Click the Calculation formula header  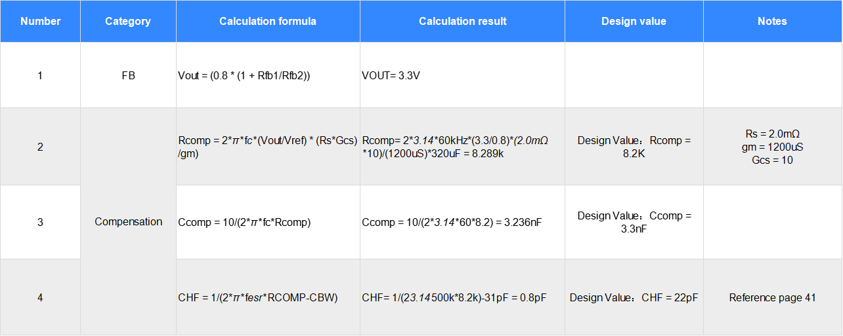(x=268, y=22)
